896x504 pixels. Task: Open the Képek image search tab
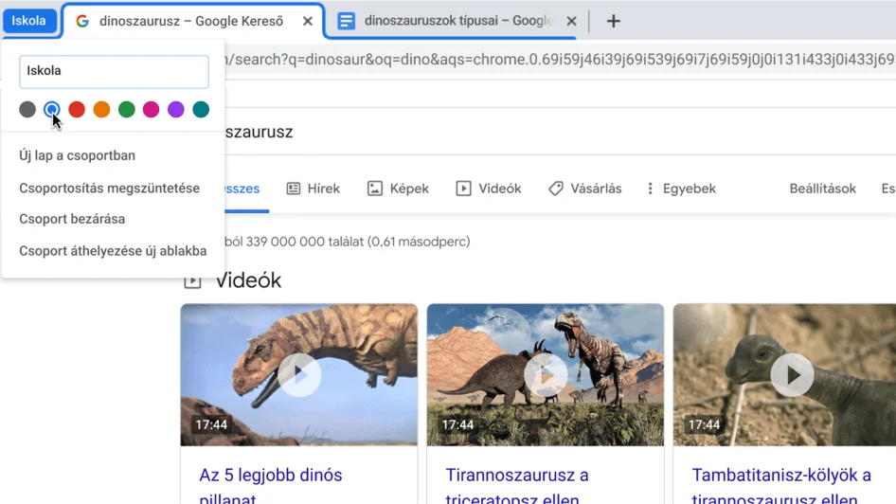click(398, 189)
